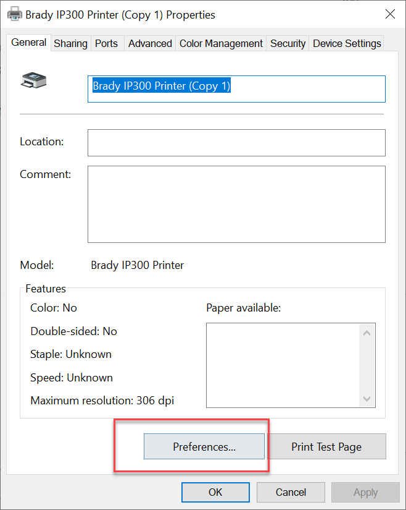The width and height of the screenshot is (406, 510).
Task: Go to the Advanced tab
Action: pyautogui.click(x=150, y=44)
